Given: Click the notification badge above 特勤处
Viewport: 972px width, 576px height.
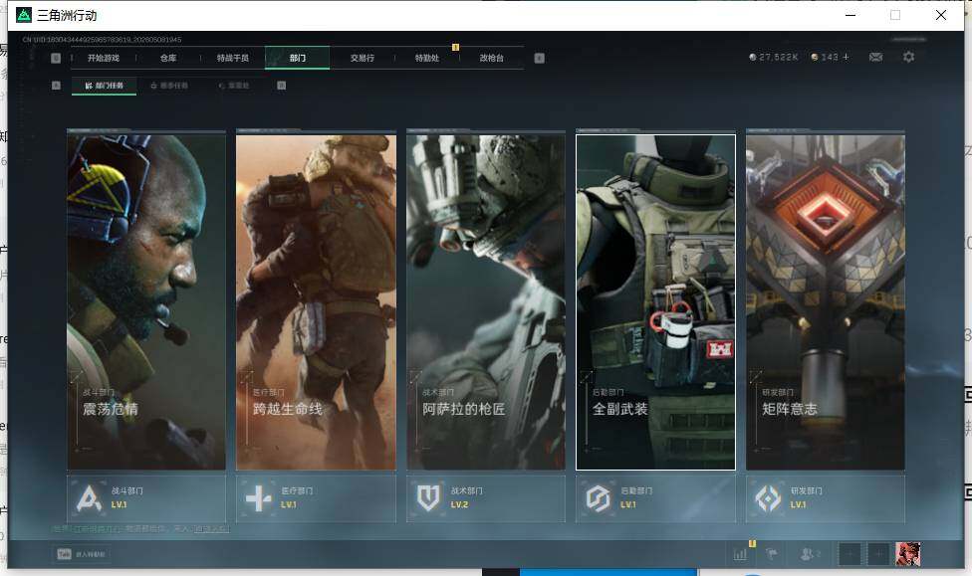Looking at the screenshot, I should [456, 47].
